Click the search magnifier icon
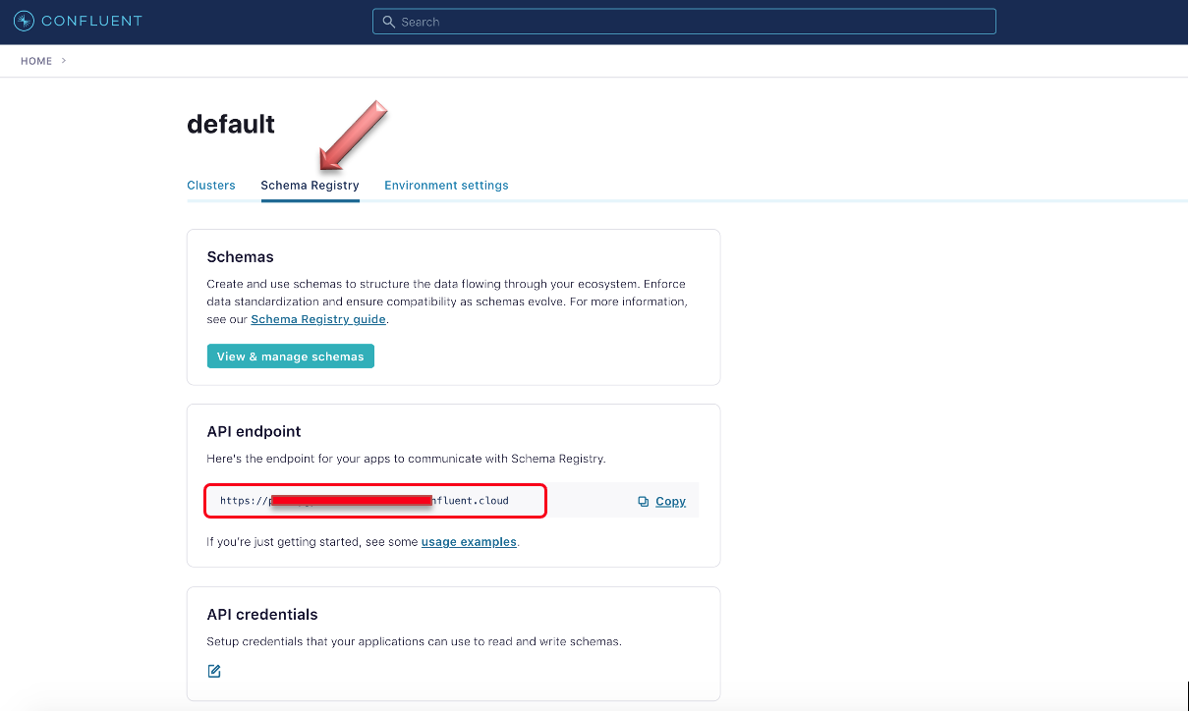The image size is (1189, 712). click(389, 22)
